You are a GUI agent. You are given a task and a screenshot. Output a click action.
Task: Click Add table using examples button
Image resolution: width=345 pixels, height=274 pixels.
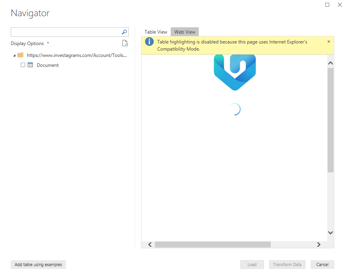[38, 265]
